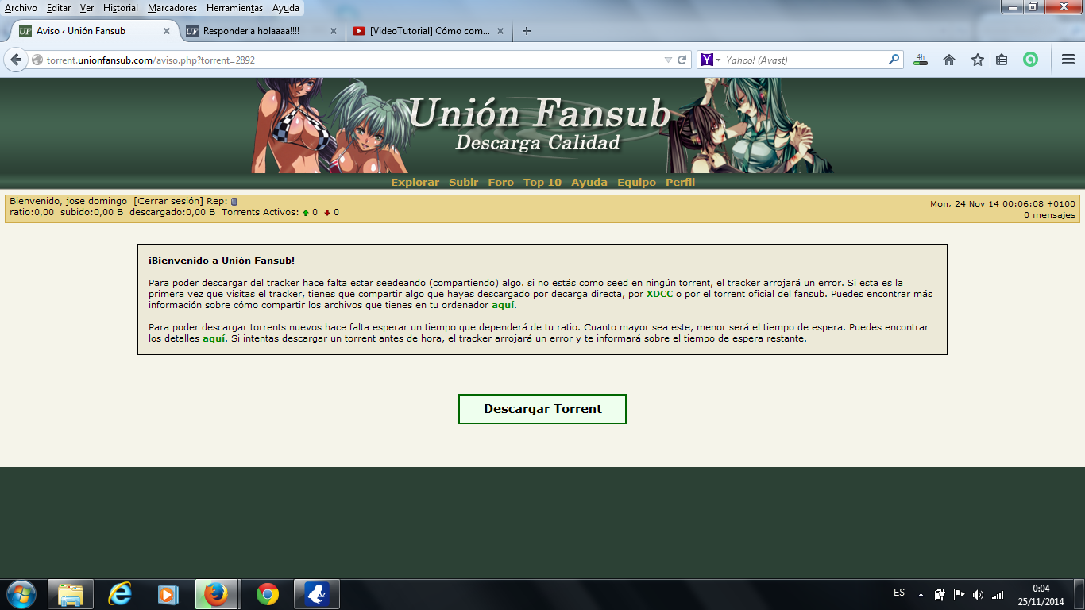Open the 0 mensajes link
The height and width of the screenshot is (610, 1085).
pyautogui.click(x=1049, y=215)
